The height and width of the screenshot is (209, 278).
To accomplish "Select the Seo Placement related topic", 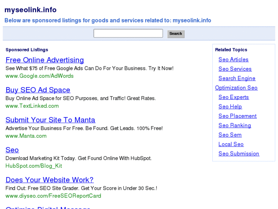I will click(x=237, y=116).
